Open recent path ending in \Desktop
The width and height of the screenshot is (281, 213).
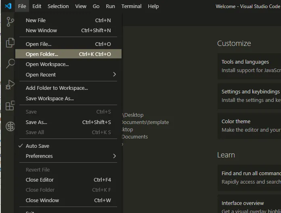point(133,115)
